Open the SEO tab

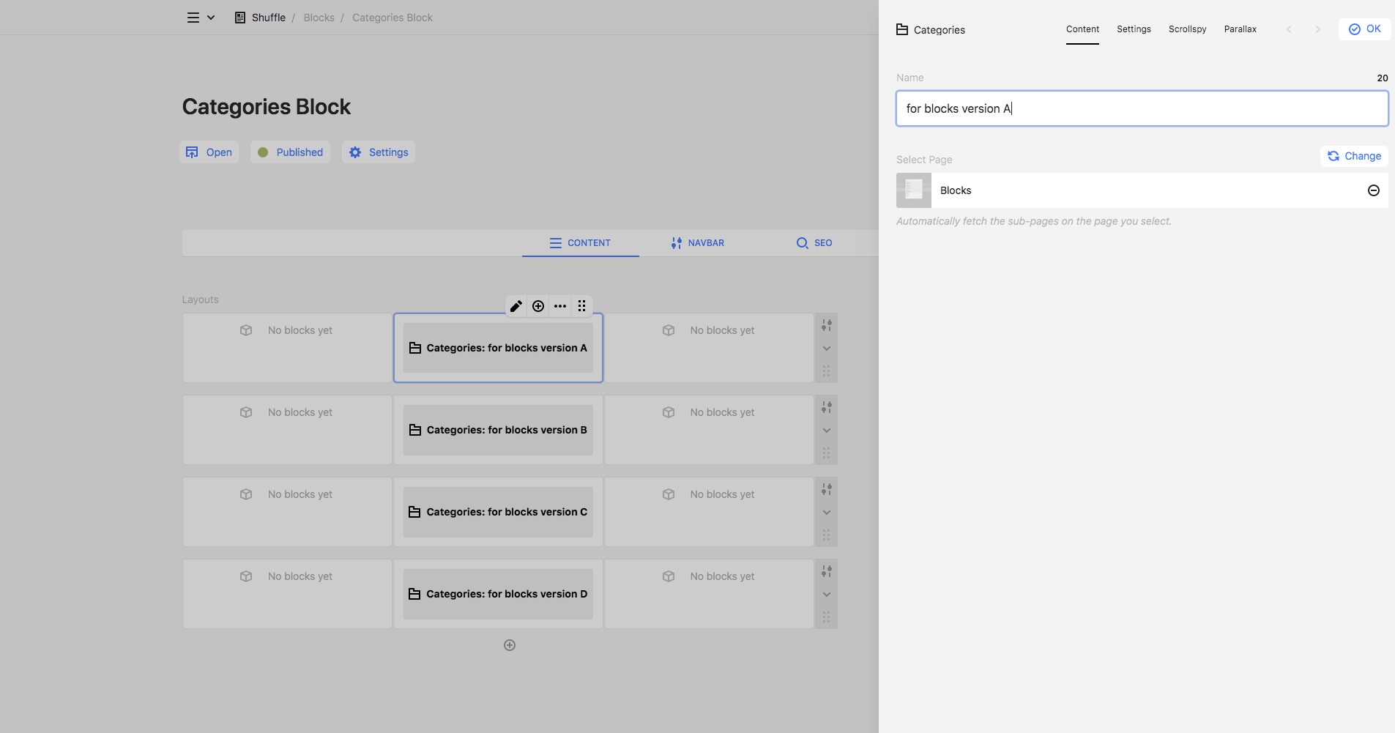click(814, 243)
